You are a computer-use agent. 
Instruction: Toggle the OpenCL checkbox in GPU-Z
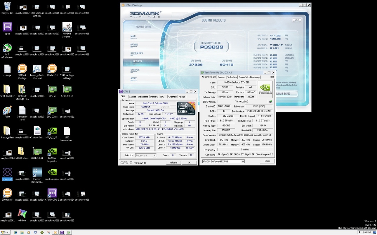tap(219, 155)
